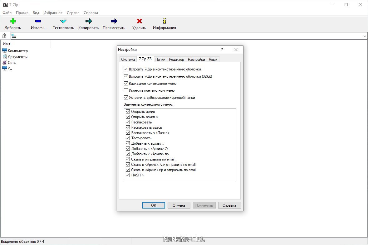Select the Компьютер item icon
The width and height of the screenshot is (368, 245).
5,50
